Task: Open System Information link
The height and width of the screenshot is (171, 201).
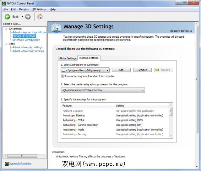Action: click(x=20, y=163)
